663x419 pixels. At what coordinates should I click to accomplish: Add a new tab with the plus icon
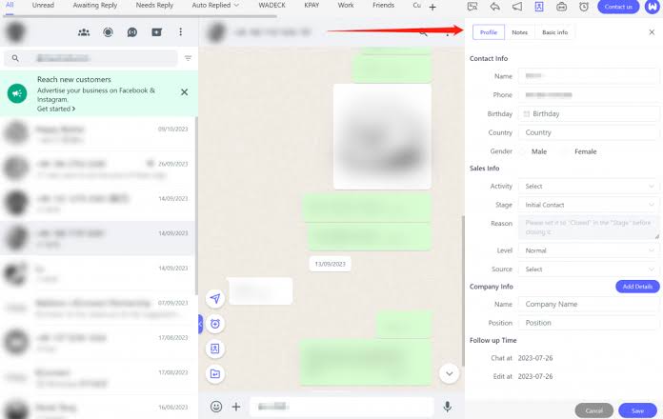pyautogui.click(x=432, y=7)
